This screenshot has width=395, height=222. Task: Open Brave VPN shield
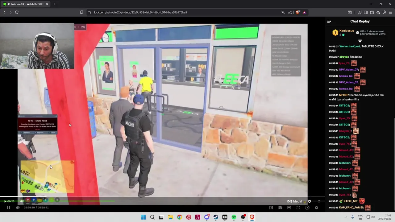(384, 12)
